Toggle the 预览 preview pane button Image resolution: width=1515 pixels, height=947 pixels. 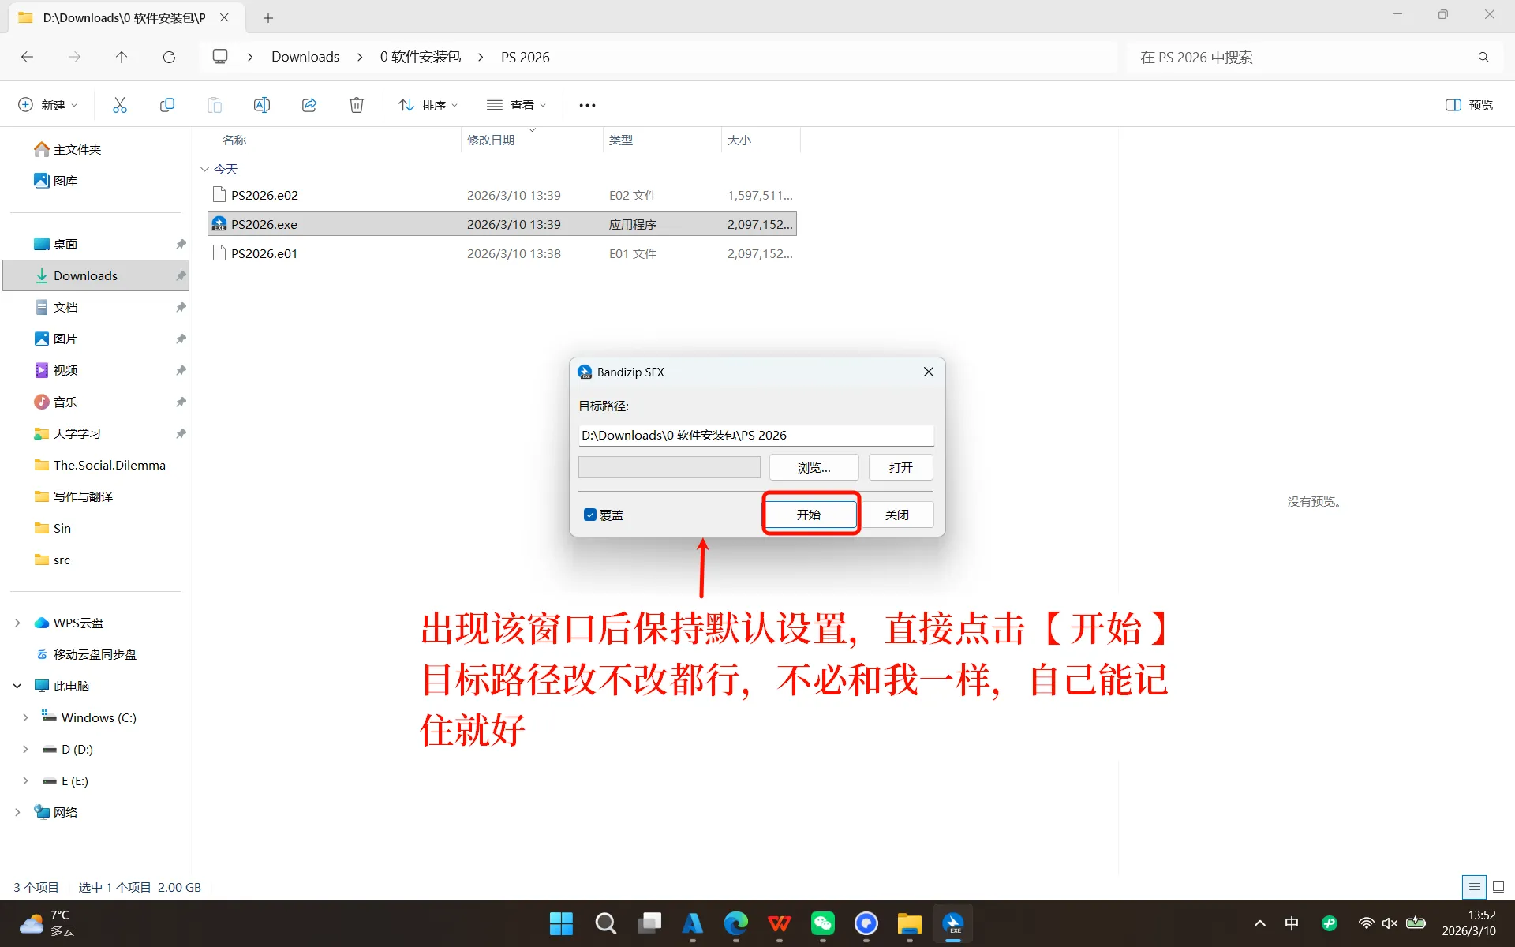1468,105
